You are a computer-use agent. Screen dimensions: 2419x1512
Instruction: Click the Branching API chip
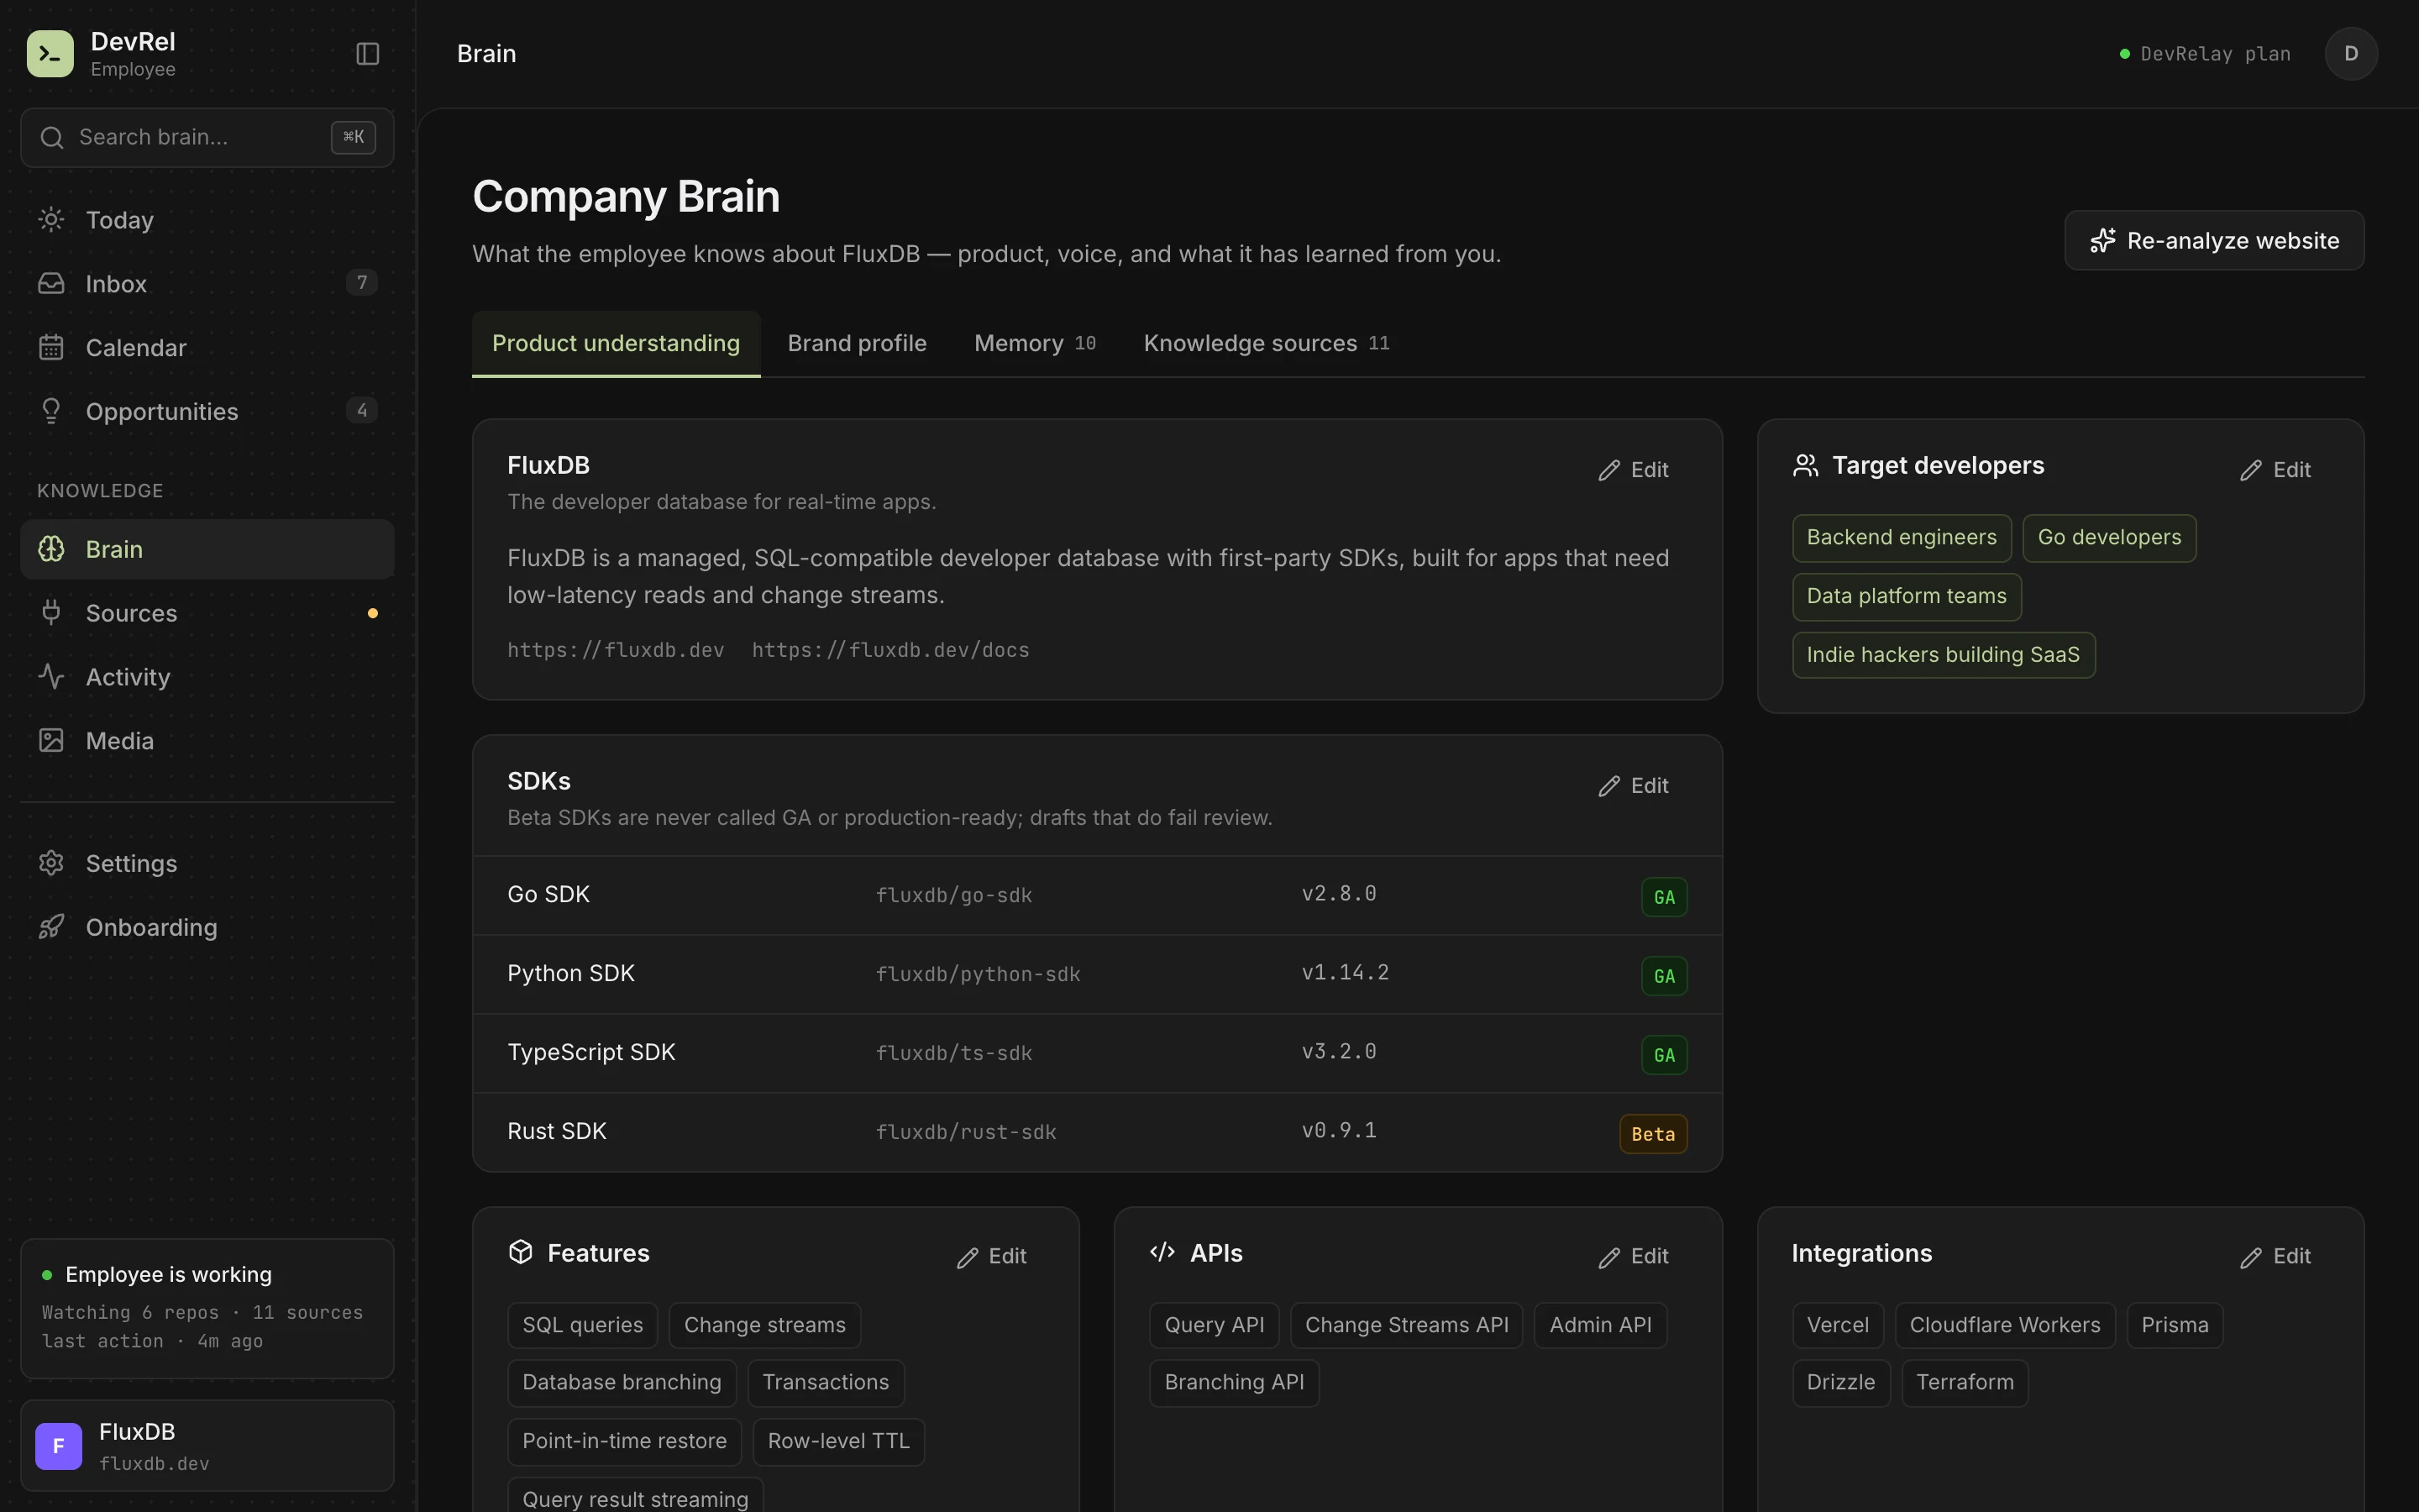click(x=1235, y=1383)
